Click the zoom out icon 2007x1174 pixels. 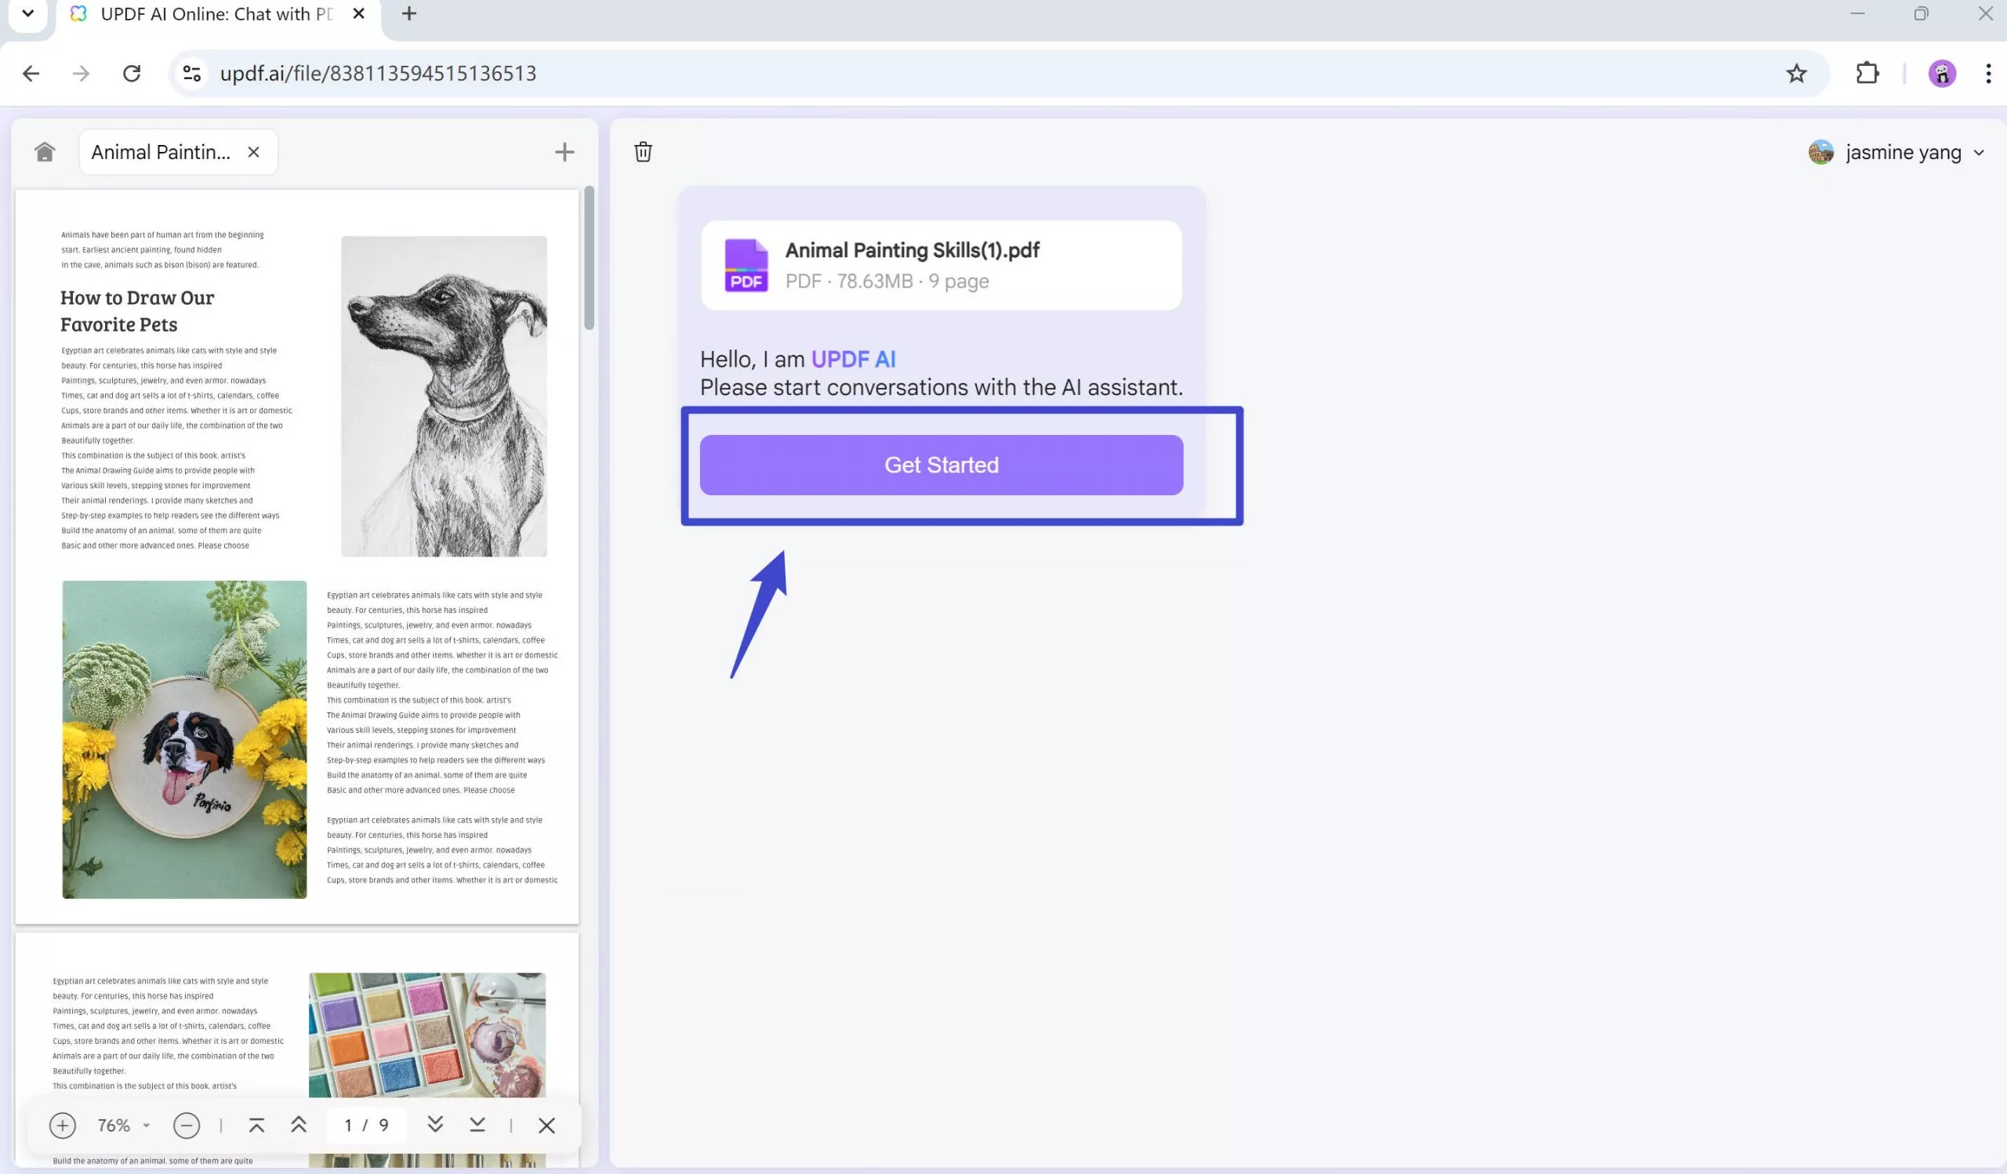[187, 1125]
